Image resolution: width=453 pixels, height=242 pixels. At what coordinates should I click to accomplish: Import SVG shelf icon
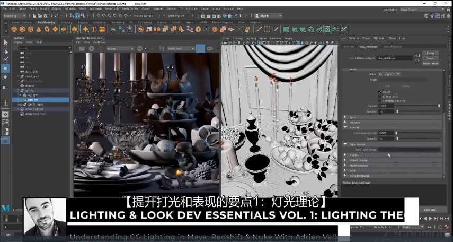tap(102, 29)
